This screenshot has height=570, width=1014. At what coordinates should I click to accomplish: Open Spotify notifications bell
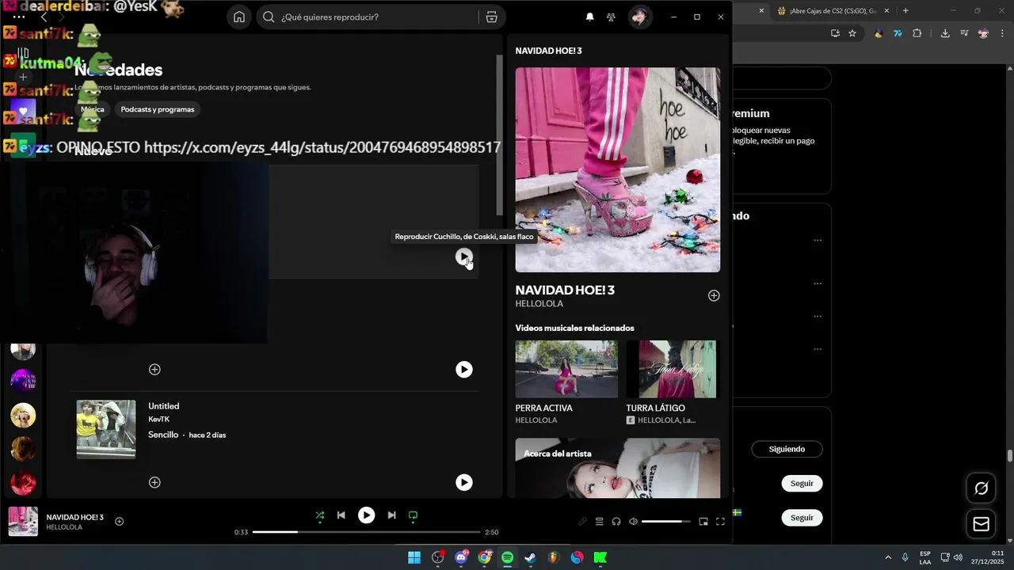[x=589, y=17]
